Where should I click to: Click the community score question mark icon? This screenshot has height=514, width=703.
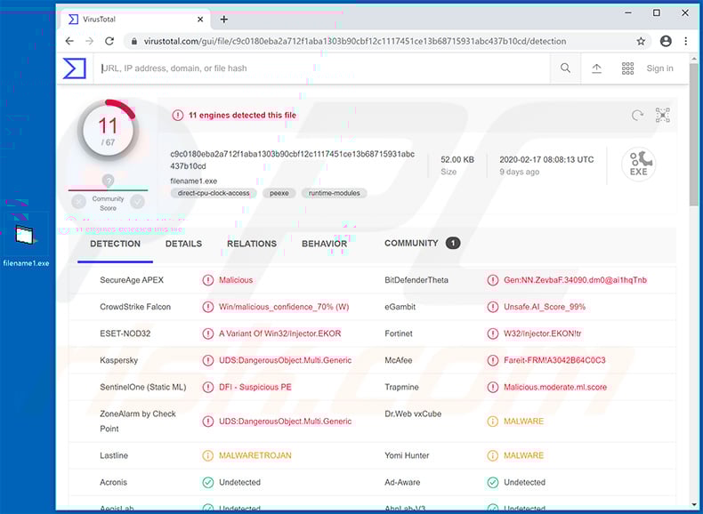108,181
